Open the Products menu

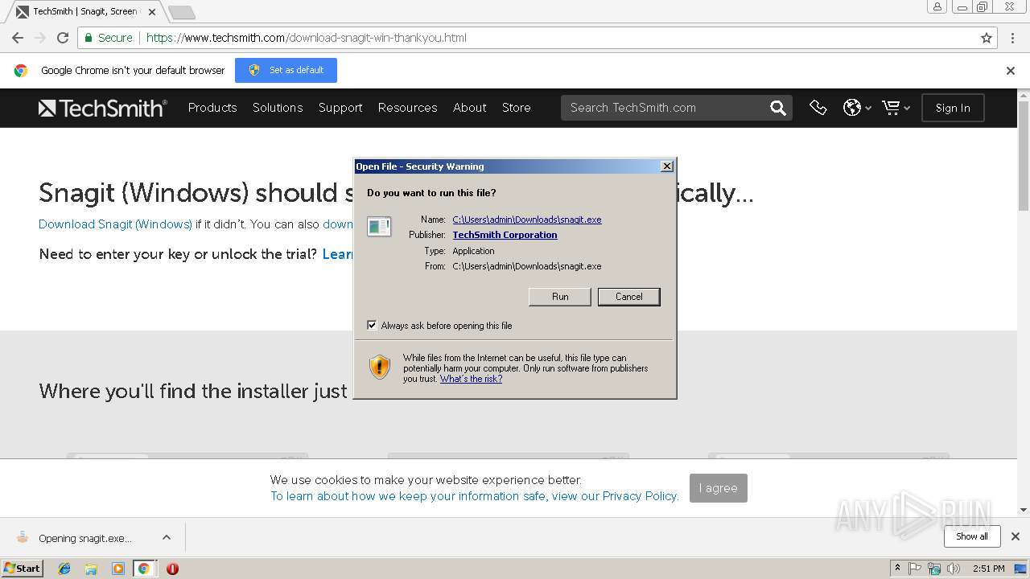212,108
